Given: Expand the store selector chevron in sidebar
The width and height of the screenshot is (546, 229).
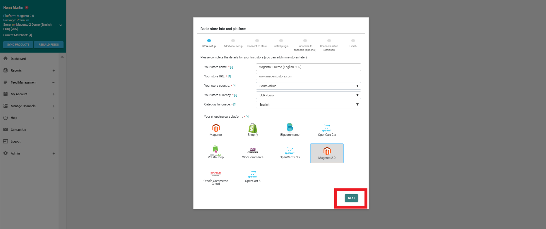Looking at the screenshot, I should coord(61,25).
